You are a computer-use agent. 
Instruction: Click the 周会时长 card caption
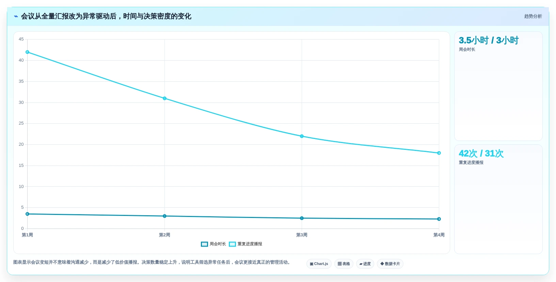click(x=467, y=50)
